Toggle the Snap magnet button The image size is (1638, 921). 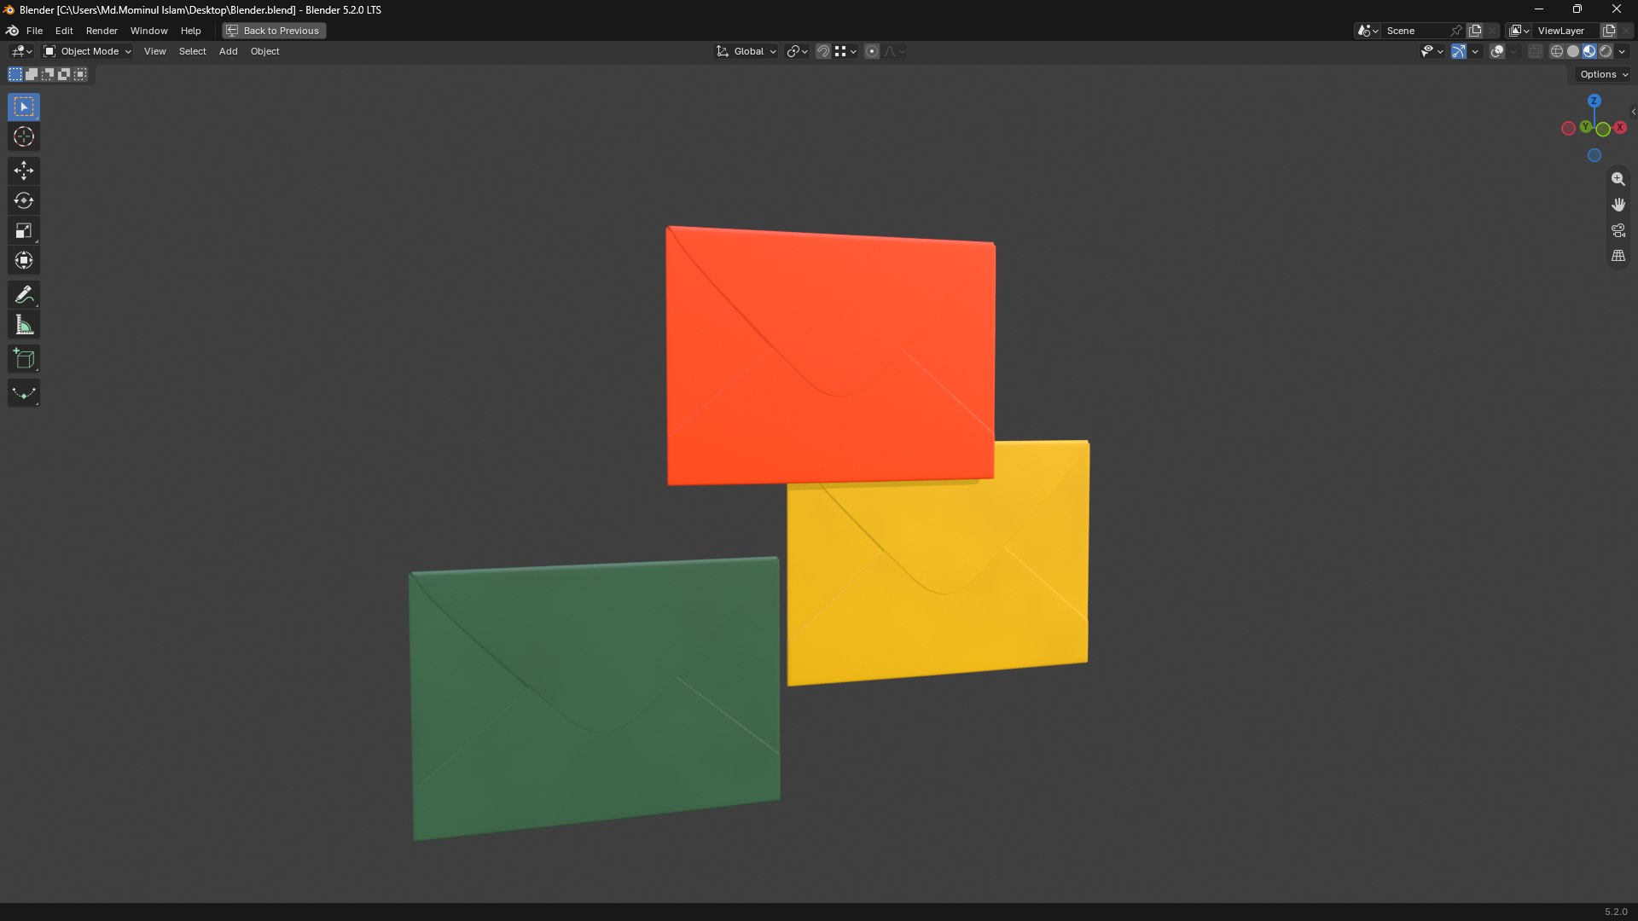coord(823,52)
